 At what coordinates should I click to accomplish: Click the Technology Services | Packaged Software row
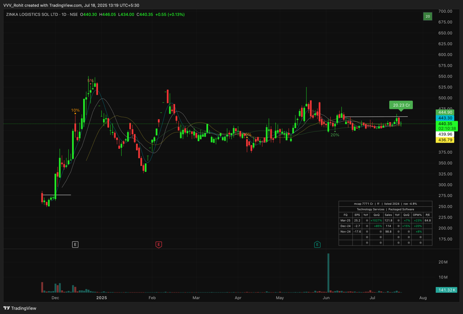[x=385, y=209]
